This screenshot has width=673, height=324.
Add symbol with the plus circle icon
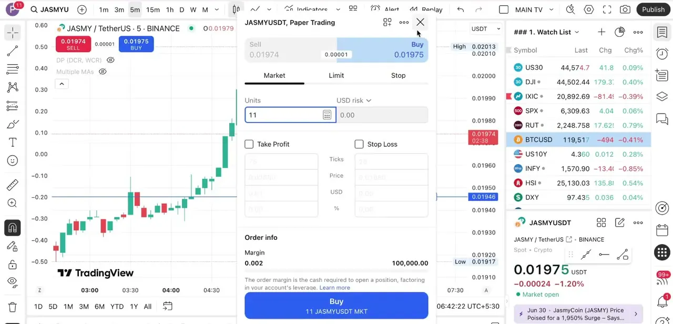point(82,9)
